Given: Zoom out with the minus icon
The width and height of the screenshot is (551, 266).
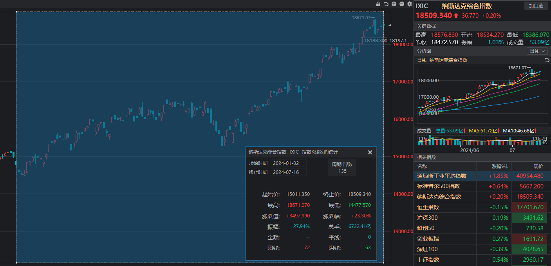Looking at the screenshot, I should pyautogui.click(x=402, y=4).
